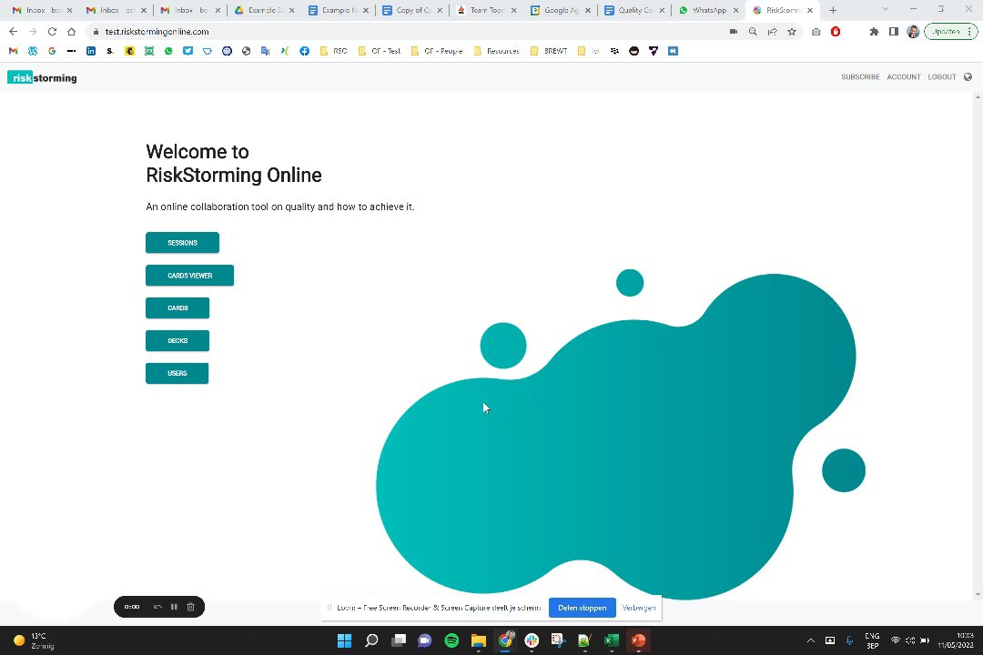Open the USERS management button
The height and width of the screenshot is (655, 983).
177,373
